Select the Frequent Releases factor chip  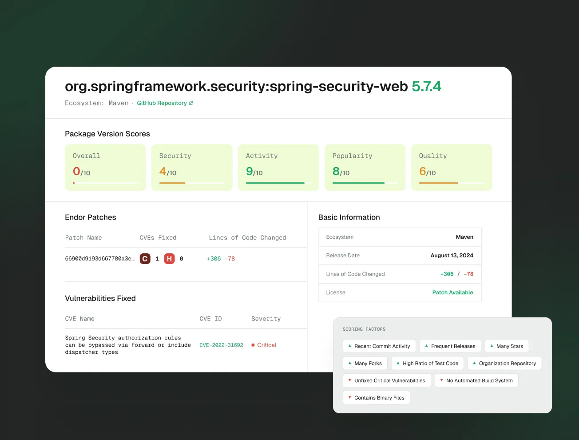450,346
